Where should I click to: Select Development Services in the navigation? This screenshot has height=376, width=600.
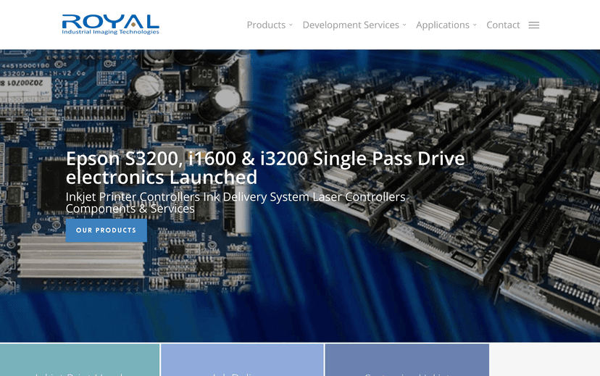tap(351, 25)
